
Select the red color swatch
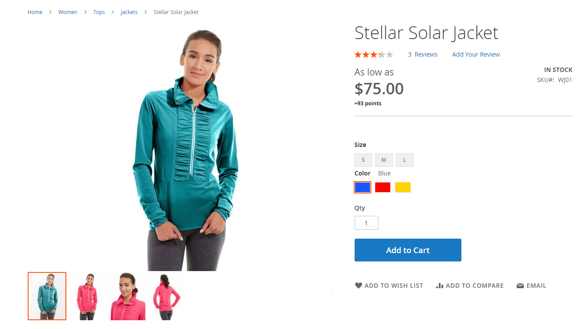click(383, 187)
